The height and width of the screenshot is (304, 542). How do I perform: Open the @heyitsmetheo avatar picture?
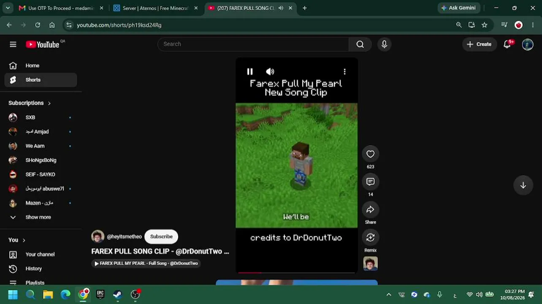click(98, 236)
